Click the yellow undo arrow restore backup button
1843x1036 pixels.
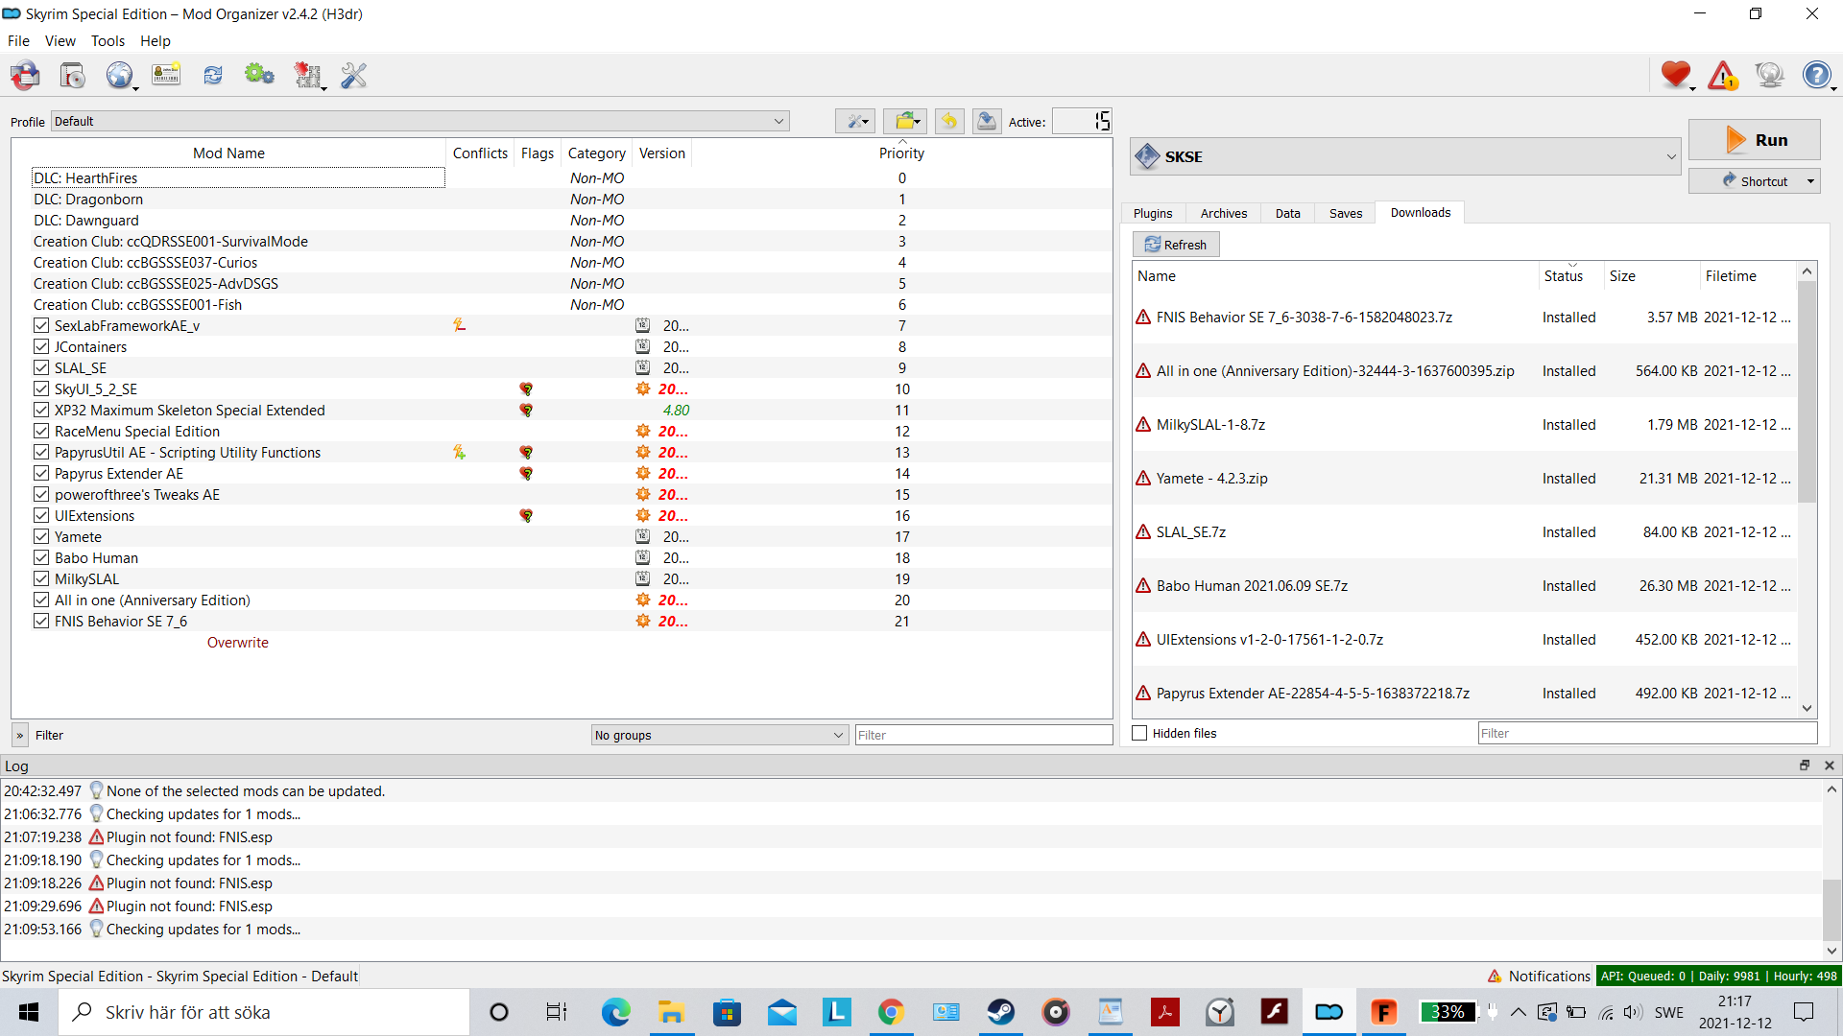pos(949,121)
